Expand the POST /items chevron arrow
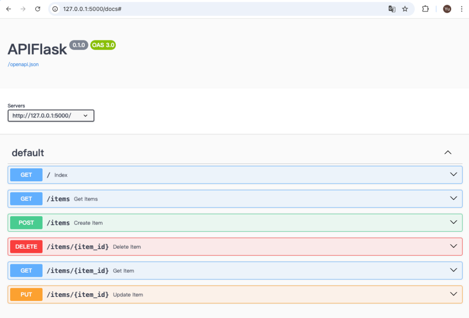Screen dimensions: 469x318 tap(453, 222)
